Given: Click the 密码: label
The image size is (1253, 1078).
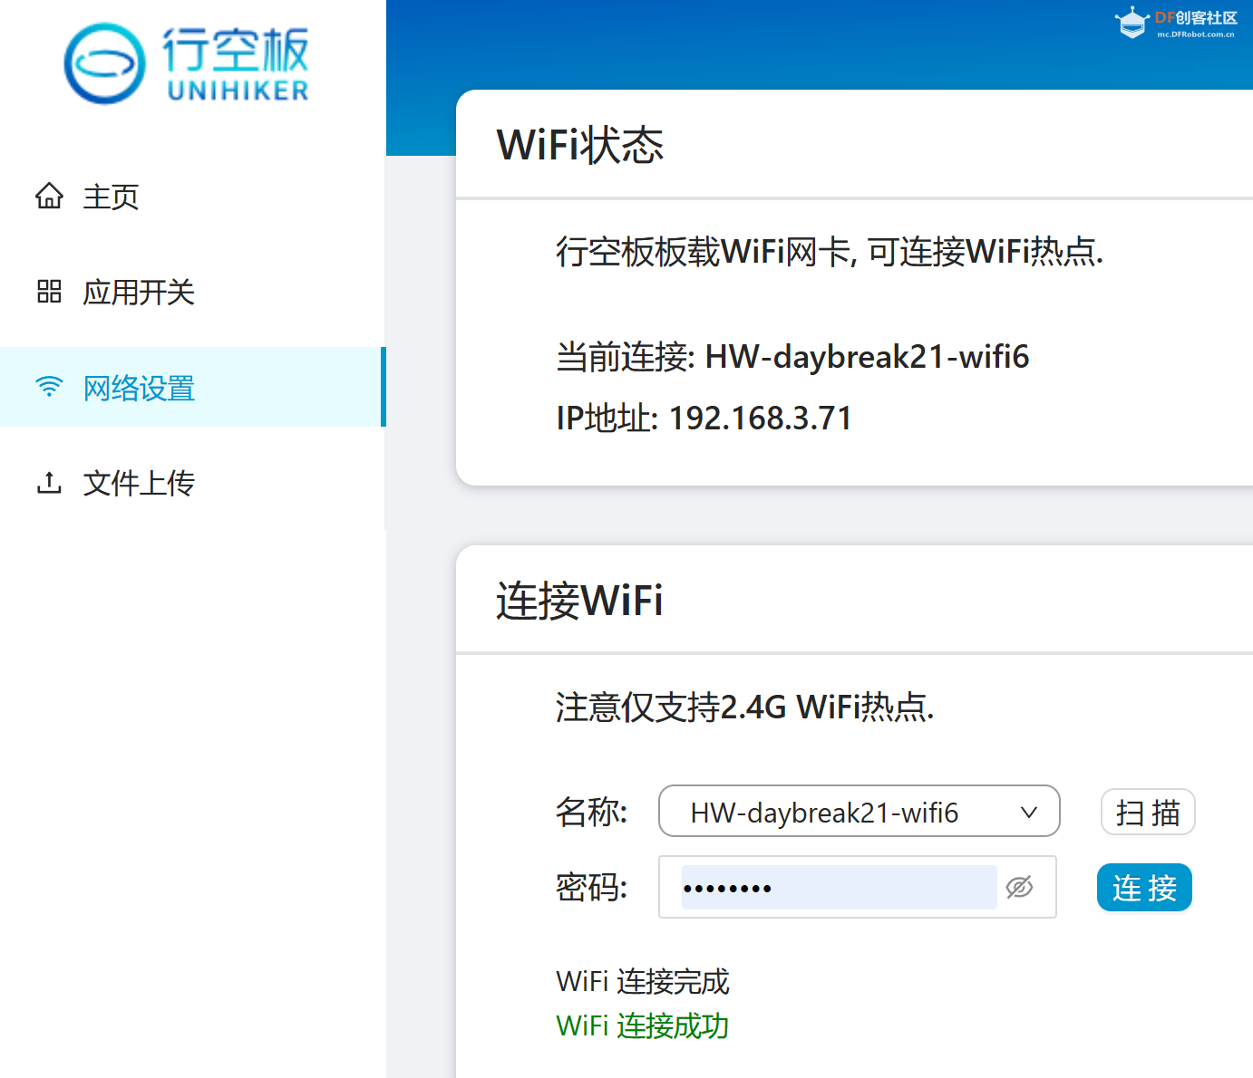Looking at the screenshot, I should click(592, 887).
